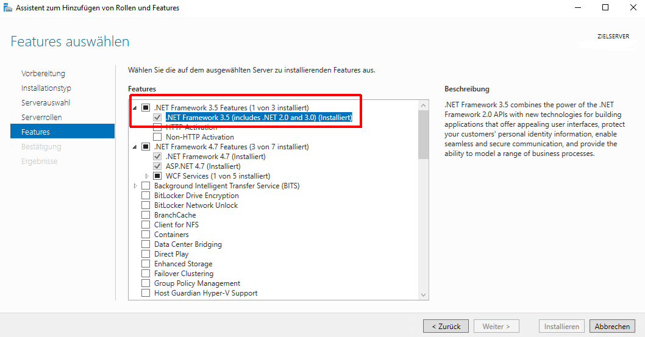The image size is (645, 337).
Task: Open the Vorbereitung wizard step
Action: click(x=43, y=74)
